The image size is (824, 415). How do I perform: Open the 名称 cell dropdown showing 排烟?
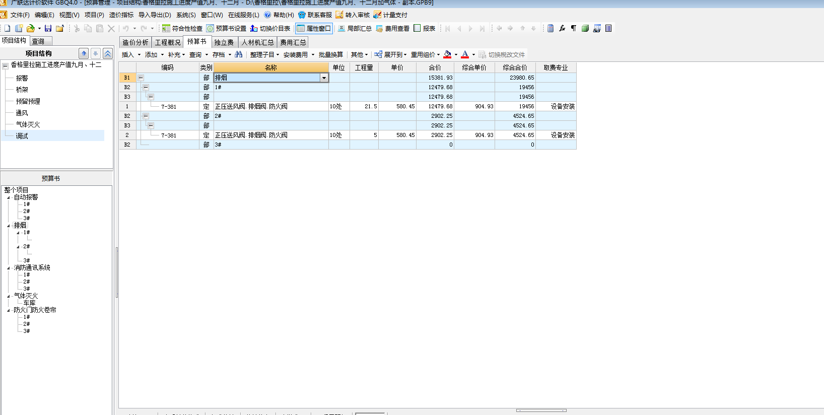(324, 78)
